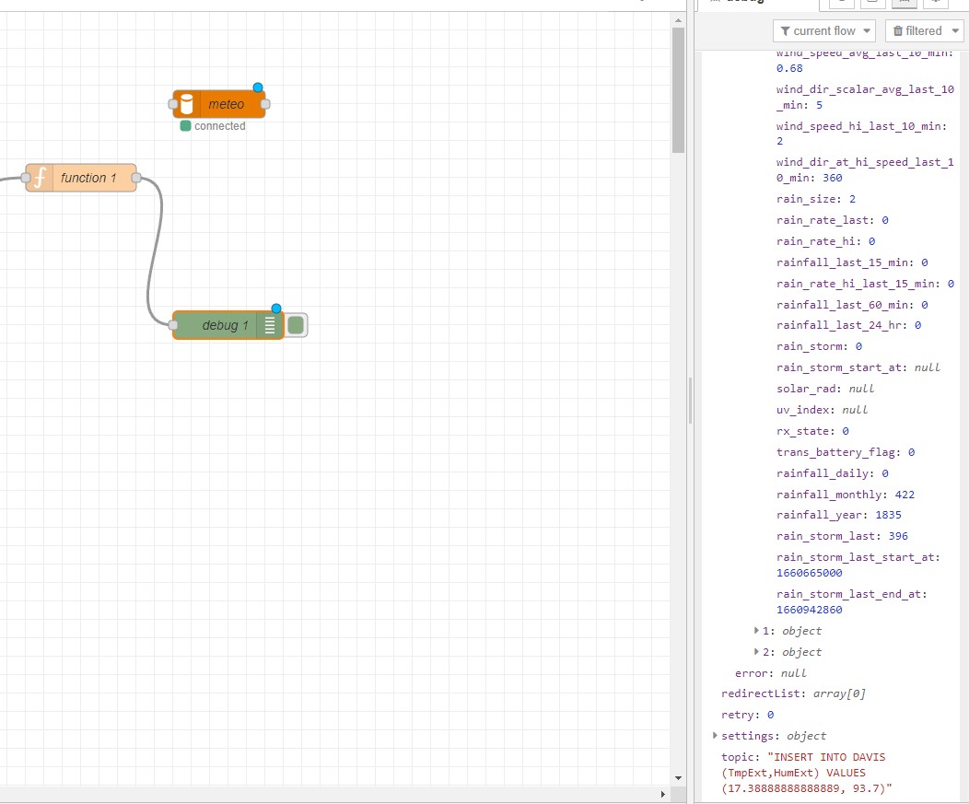
Task: Click the debug 1 node's list icon
Action: 270,325
